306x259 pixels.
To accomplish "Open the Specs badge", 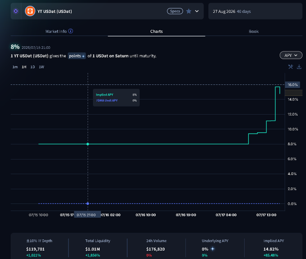I will click(x=175, y=11).
